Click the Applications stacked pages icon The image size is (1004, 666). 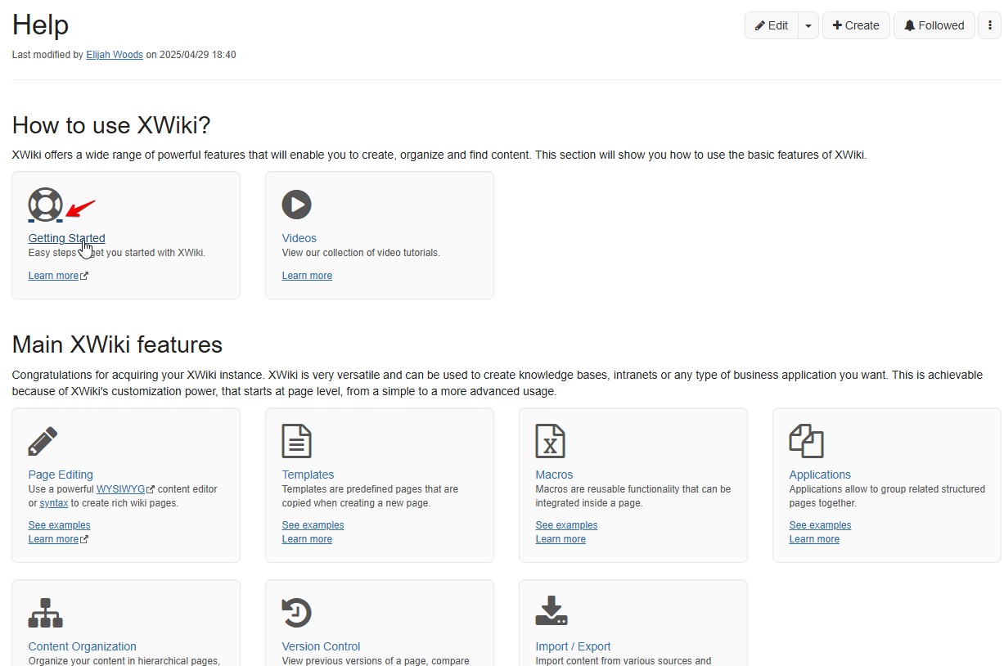pos(806,441)
